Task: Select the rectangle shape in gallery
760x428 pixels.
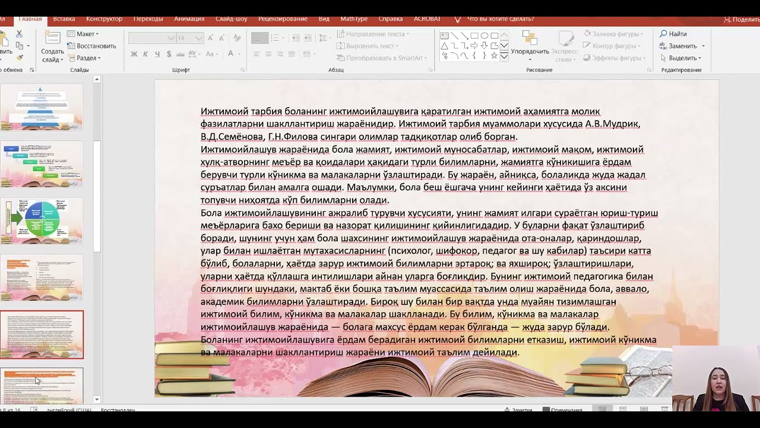Action: [x=474, y=36]
